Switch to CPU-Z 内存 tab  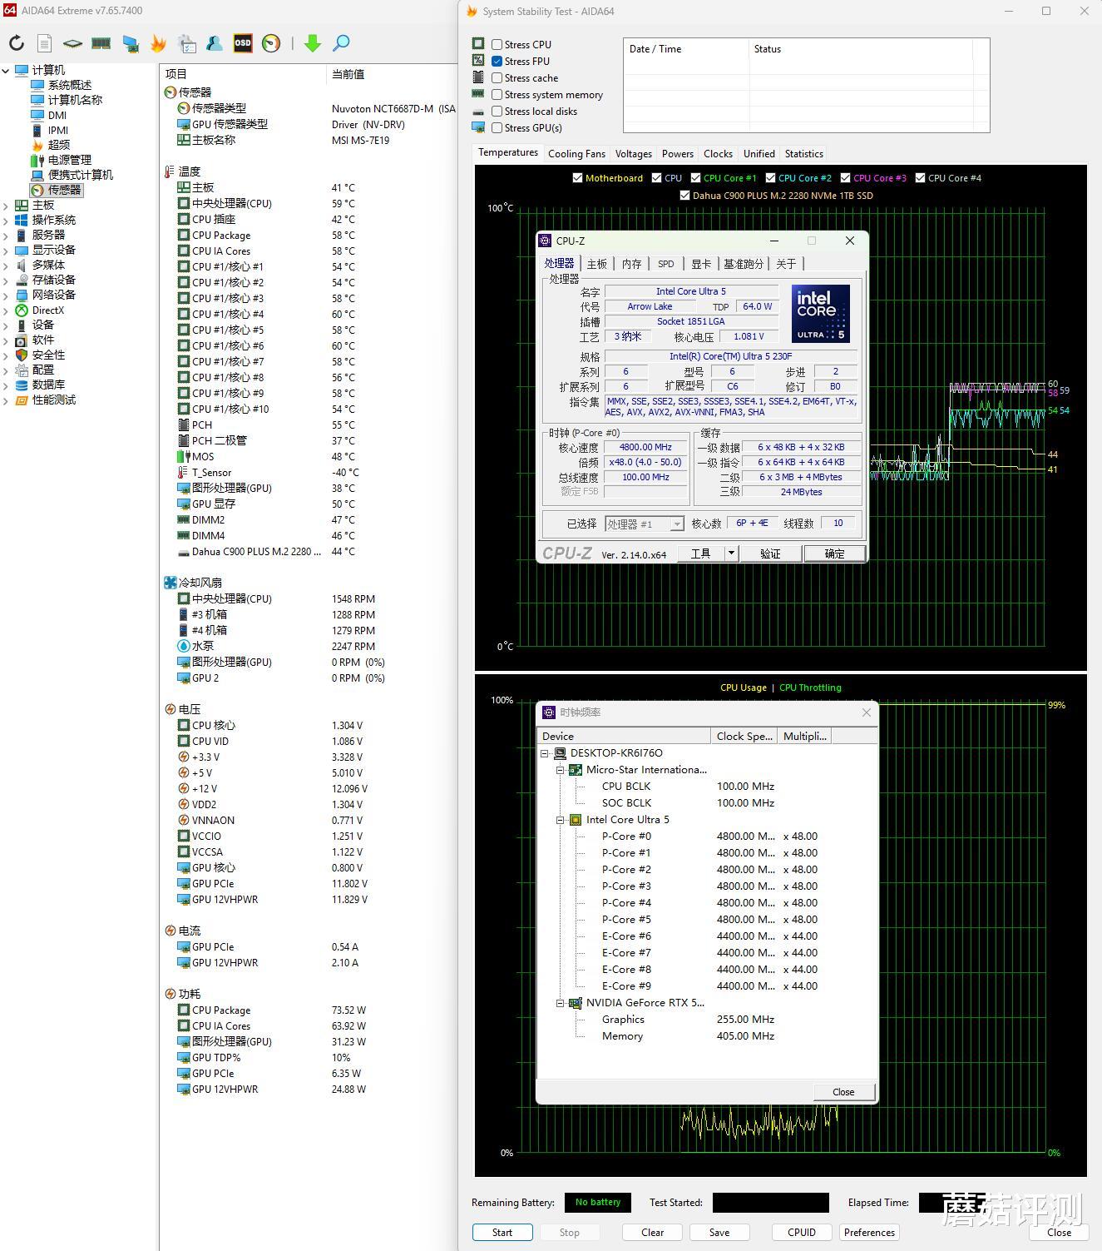click(632, 264)
